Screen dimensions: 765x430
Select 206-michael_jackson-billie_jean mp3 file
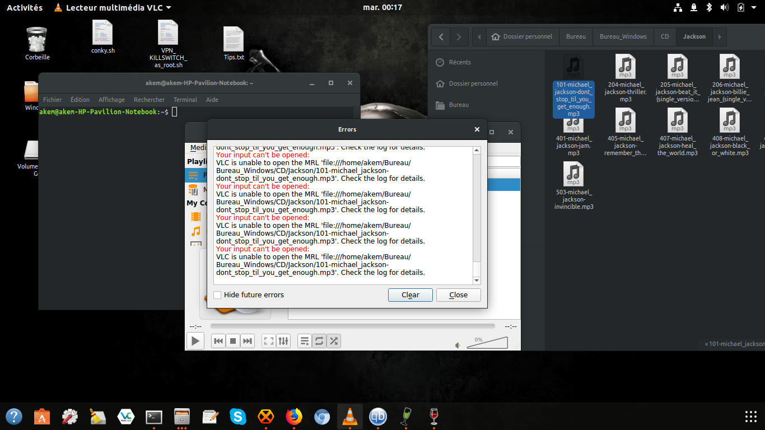point(730,78)
